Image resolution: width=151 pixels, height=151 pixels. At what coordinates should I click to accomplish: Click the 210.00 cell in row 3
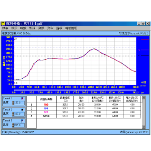[81, 112]
